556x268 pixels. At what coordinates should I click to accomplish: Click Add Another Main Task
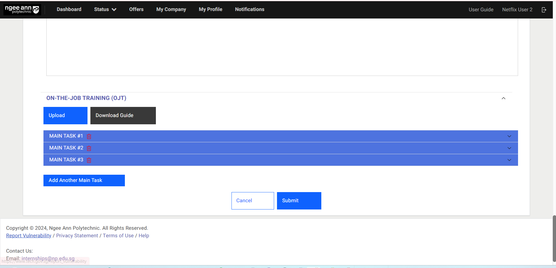point(84,181)
